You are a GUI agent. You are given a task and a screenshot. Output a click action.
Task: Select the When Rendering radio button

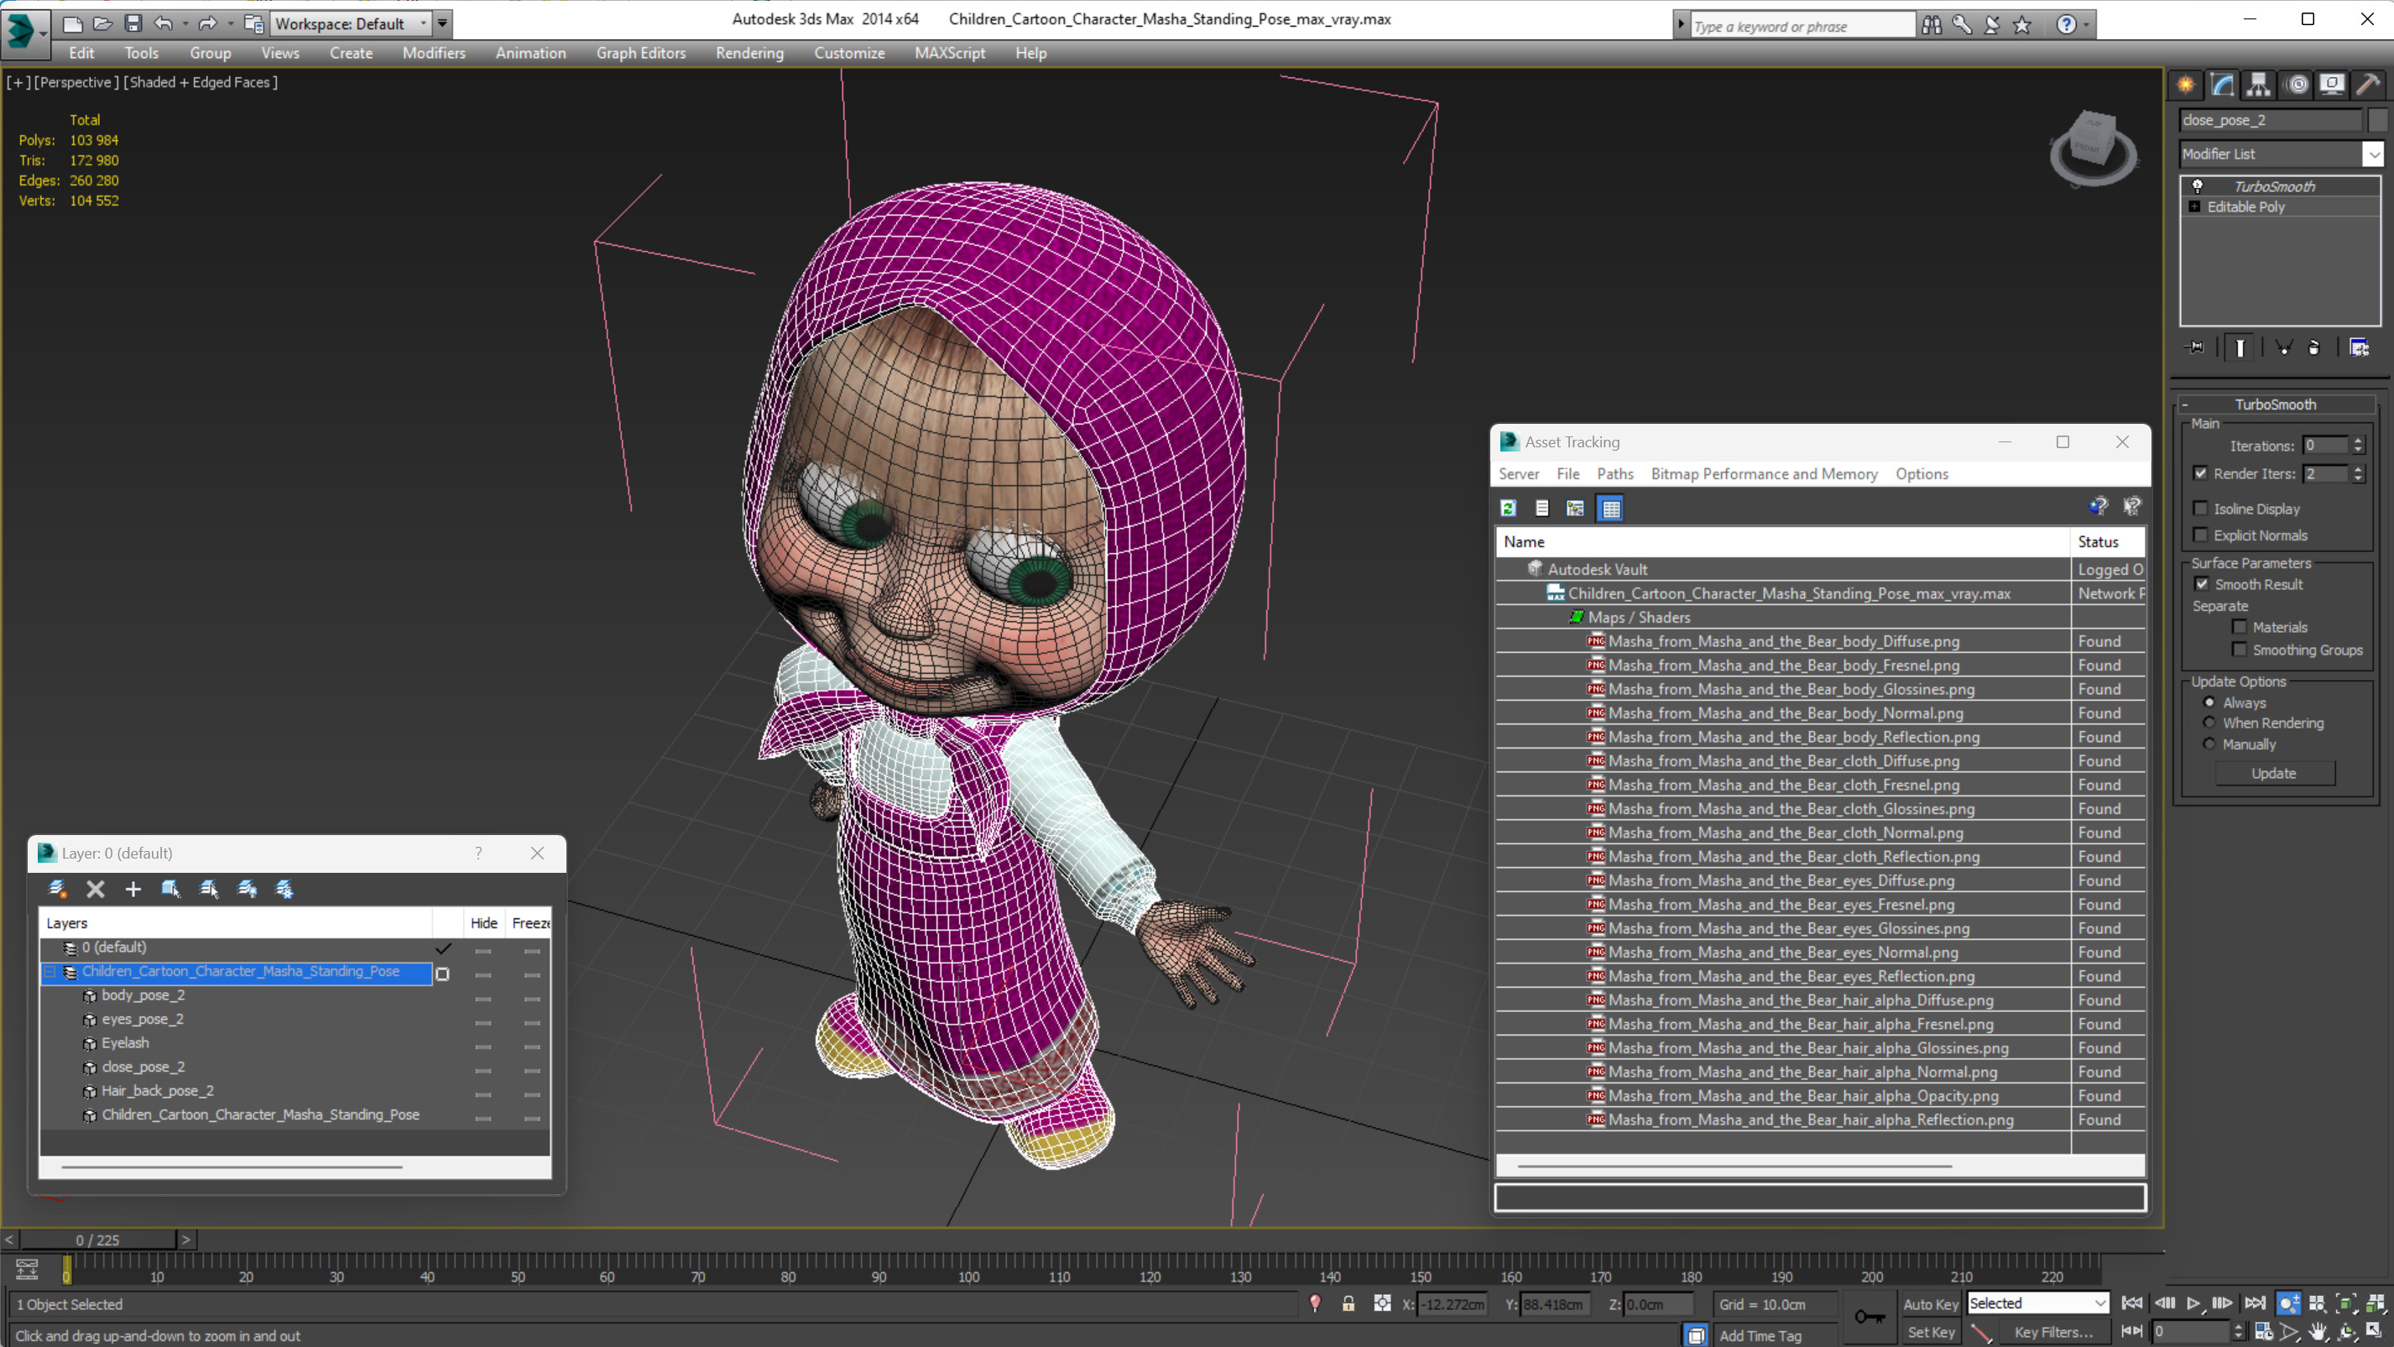point(2209,723)
